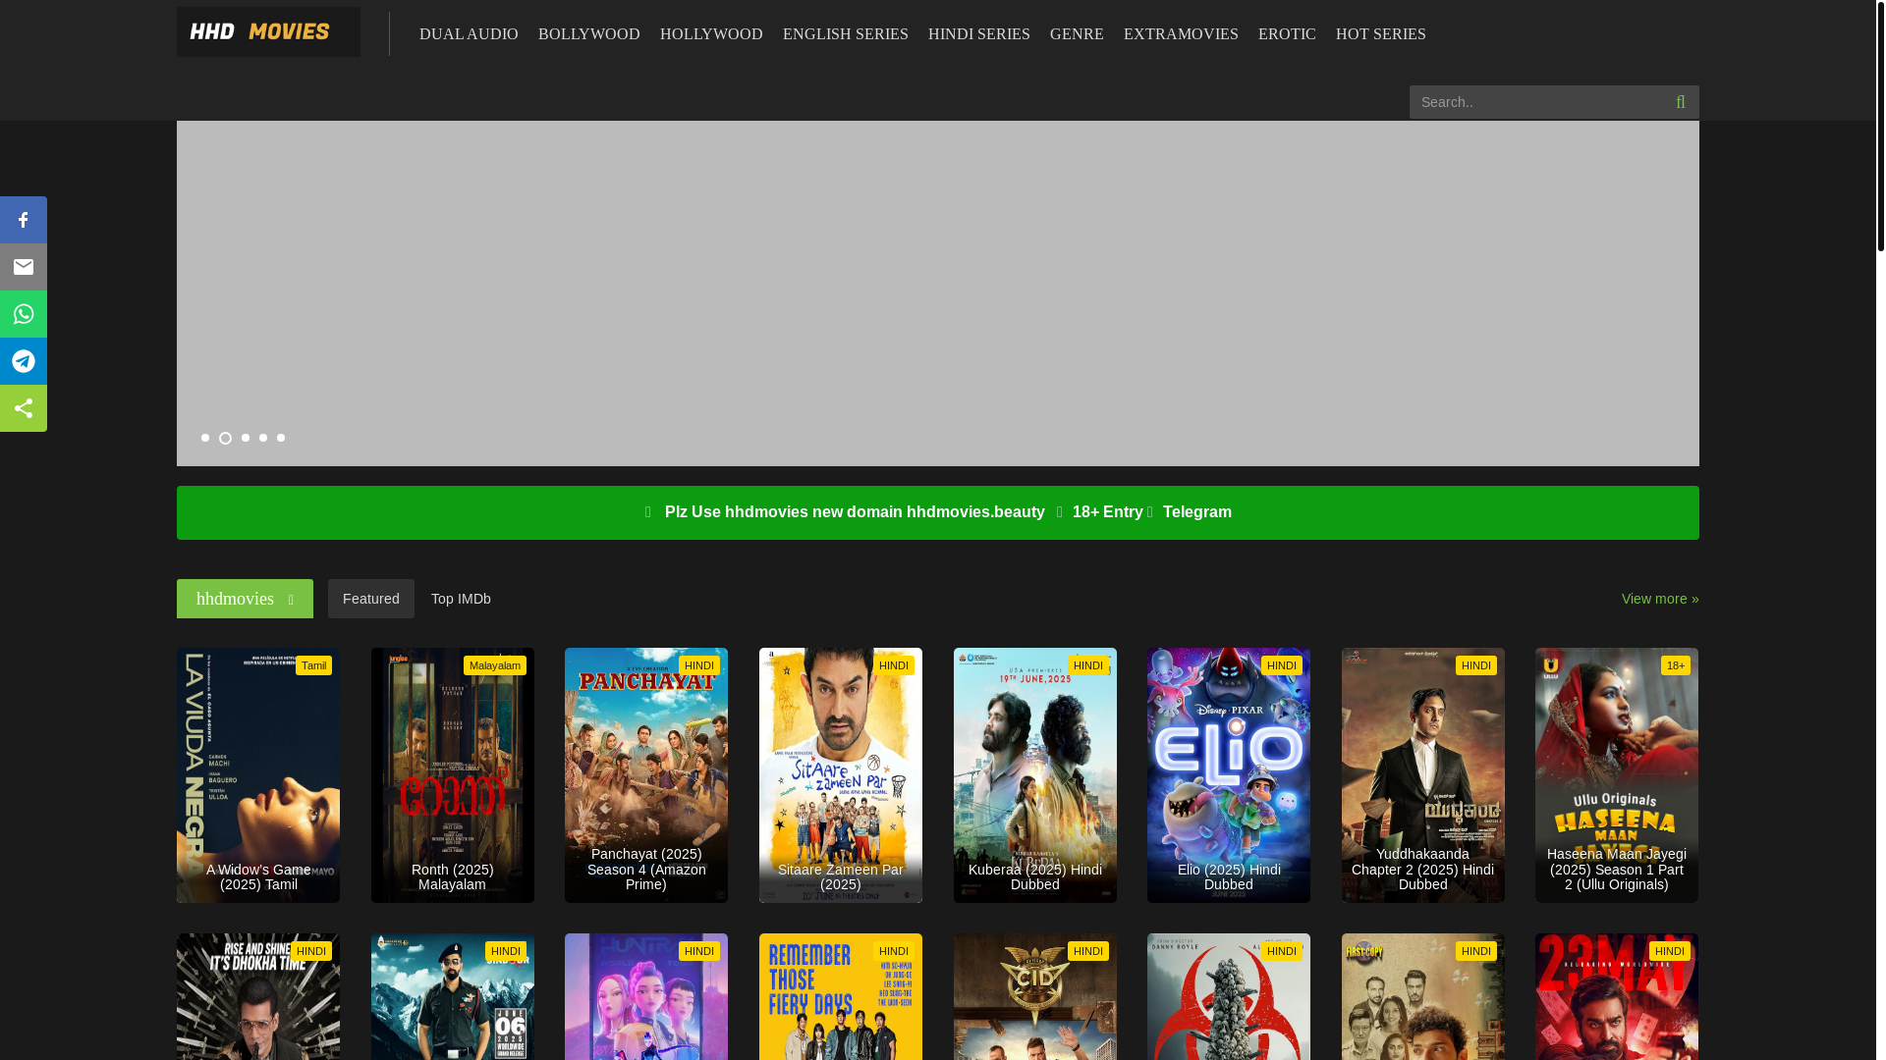
Task: Open Sitaare Zameen Par (2025) poster
Action: [x=841, y=775]
